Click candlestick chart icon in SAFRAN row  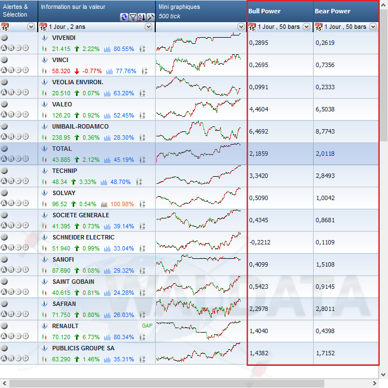pyautogui.click(x=44, y=315)
